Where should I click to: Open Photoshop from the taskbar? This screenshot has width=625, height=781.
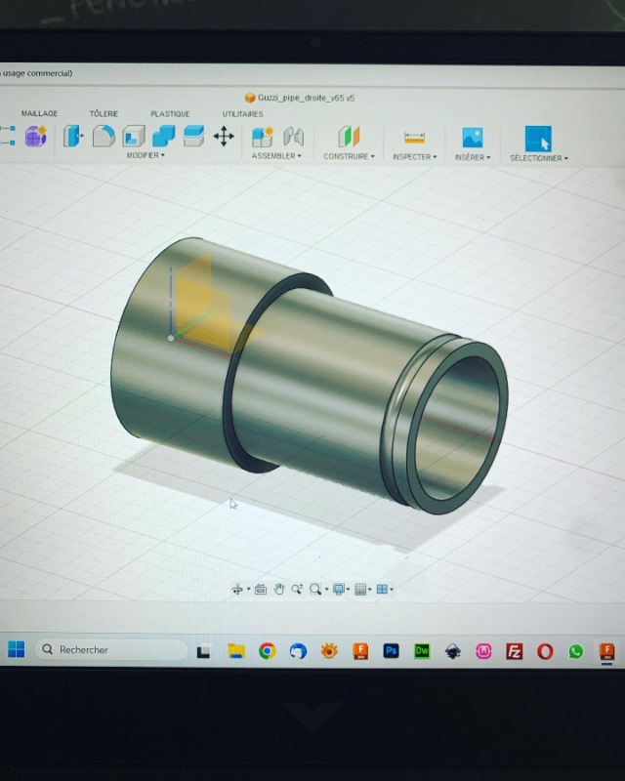pyautogui.click(x=391, y=651)
